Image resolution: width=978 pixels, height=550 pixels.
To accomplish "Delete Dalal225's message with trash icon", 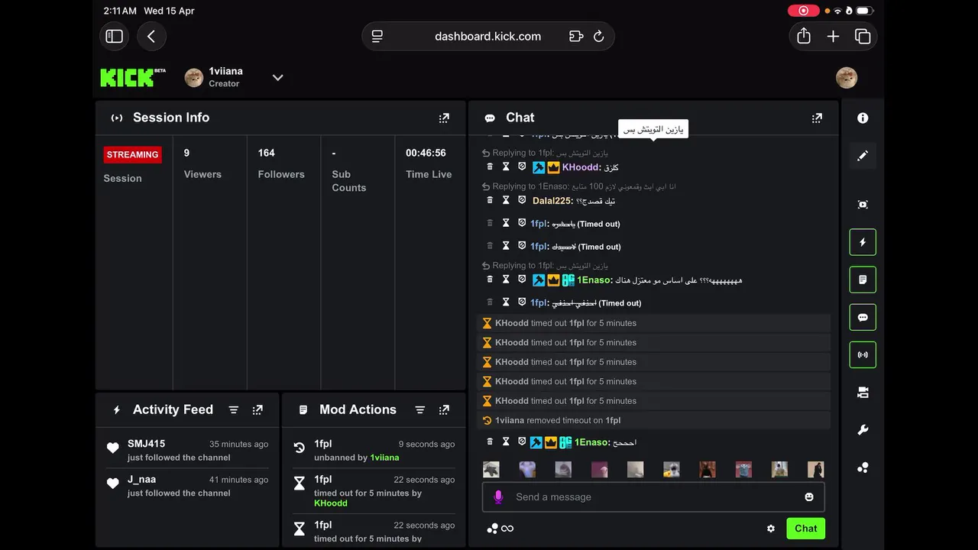I will point(491,200).
